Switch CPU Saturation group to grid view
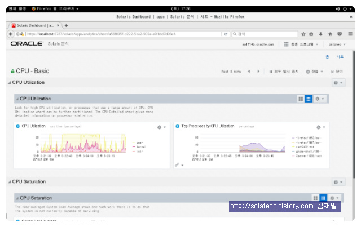The width and height of the screenshot is (361, 227). point(315,198)
